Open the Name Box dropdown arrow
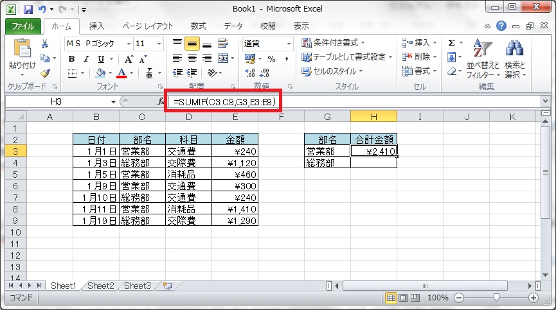The width and height of the screenshot is (556, 310). (113, 102)
